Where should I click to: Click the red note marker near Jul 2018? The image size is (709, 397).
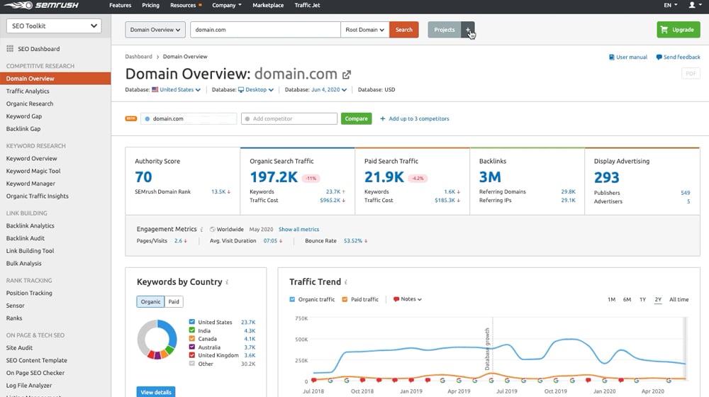point(314,380)
